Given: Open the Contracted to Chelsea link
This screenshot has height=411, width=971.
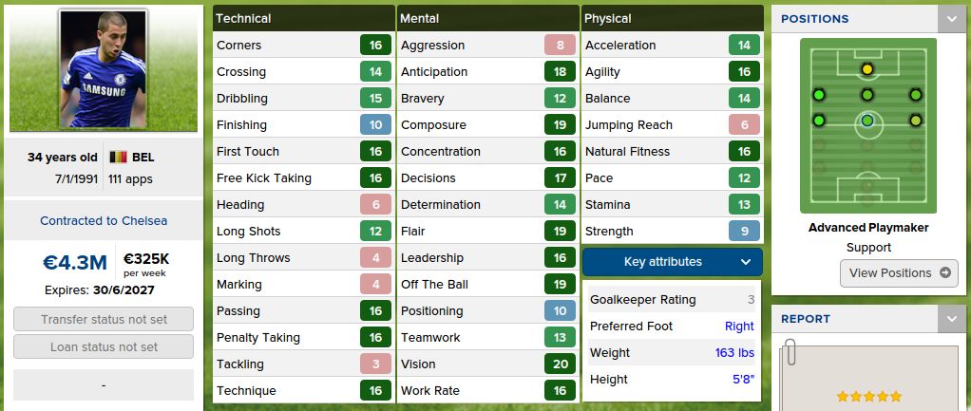Looking at the screenshot, I should (x=104, y=220).
